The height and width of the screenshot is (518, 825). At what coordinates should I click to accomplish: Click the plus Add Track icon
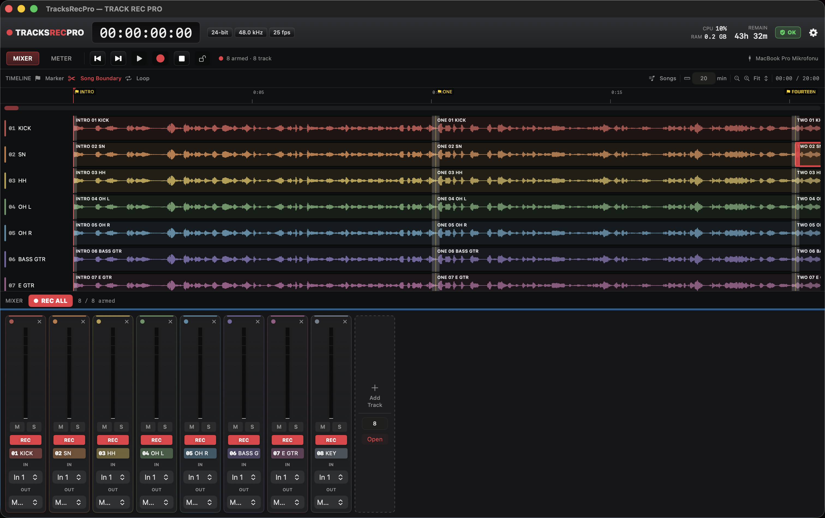(x=375, y=388)
